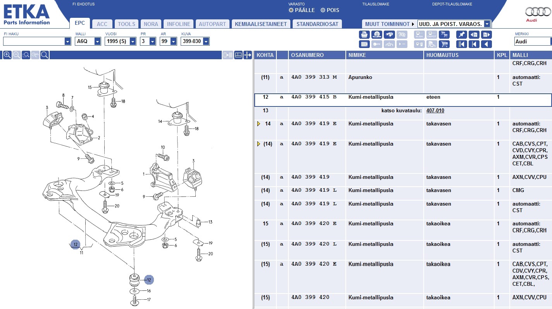Screen dimensions: 552x309
Task: Follow the 407-010 illustration link
Action: point(435,111)
